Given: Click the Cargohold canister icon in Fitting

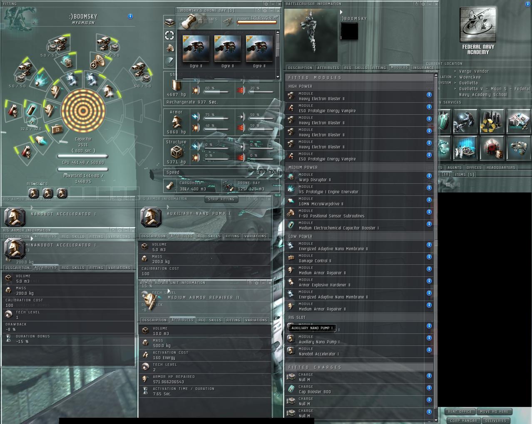Looking at the screenshot, I should [170, 186].
